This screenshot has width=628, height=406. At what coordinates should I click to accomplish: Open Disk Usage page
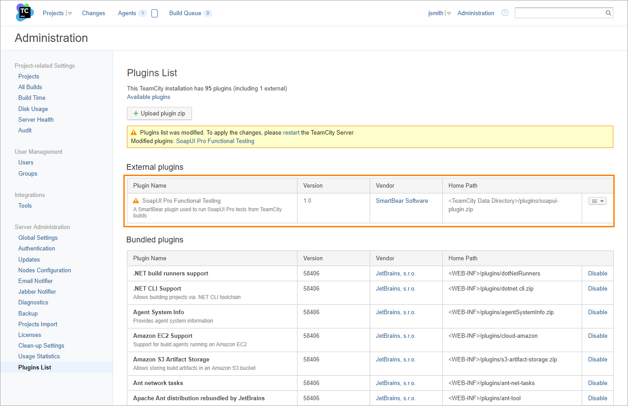[33, 109]
